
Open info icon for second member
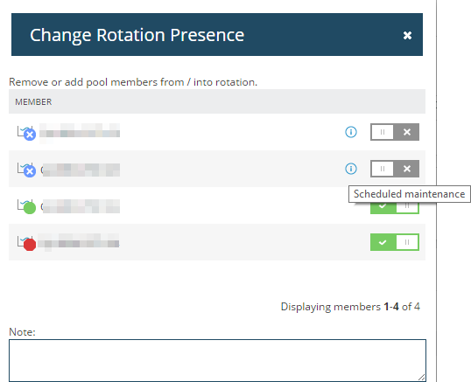pos(351,169)
